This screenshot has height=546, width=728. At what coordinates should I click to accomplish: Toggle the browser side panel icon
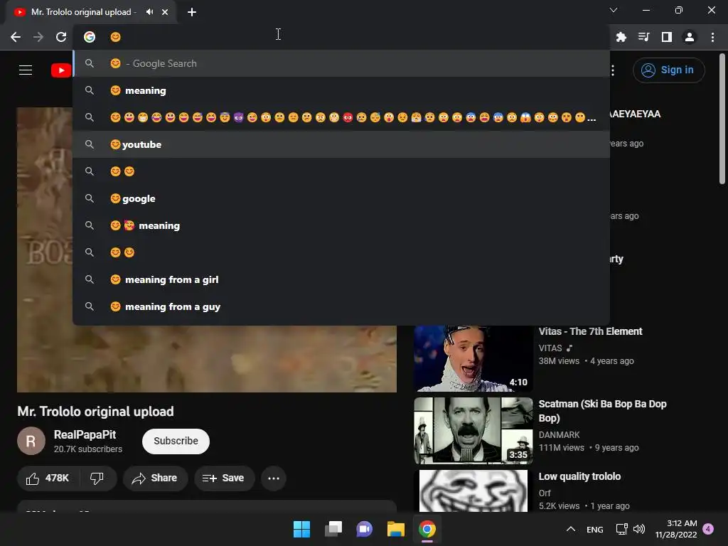tap(667, 37)
